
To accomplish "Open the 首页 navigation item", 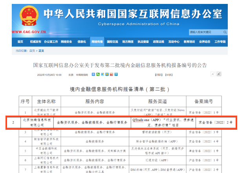I will click(x=20, y=42).
